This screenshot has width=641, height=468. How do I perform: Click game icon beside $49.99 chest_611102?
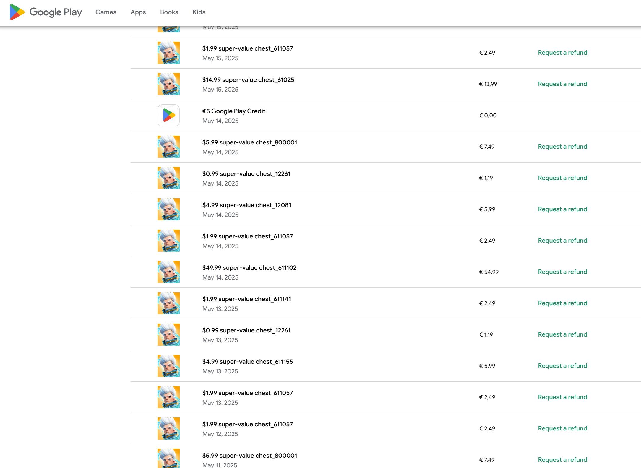coord(168,272)
